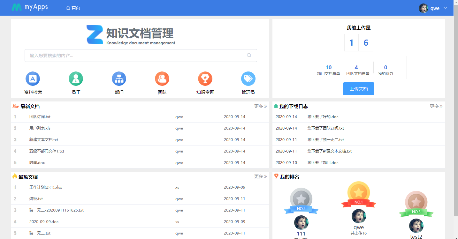Image resolution: width=458 pixels, height=239 pixels.
Task: Click the 团队 (team) icon
Action: [x=162, y=78]
